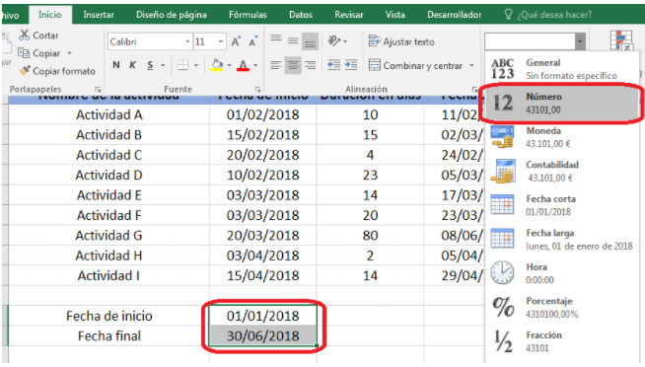Open the Desarrollador tab
Image resolution: width=645 pixels, height=367 pixels.
click(x=454, y=15)
